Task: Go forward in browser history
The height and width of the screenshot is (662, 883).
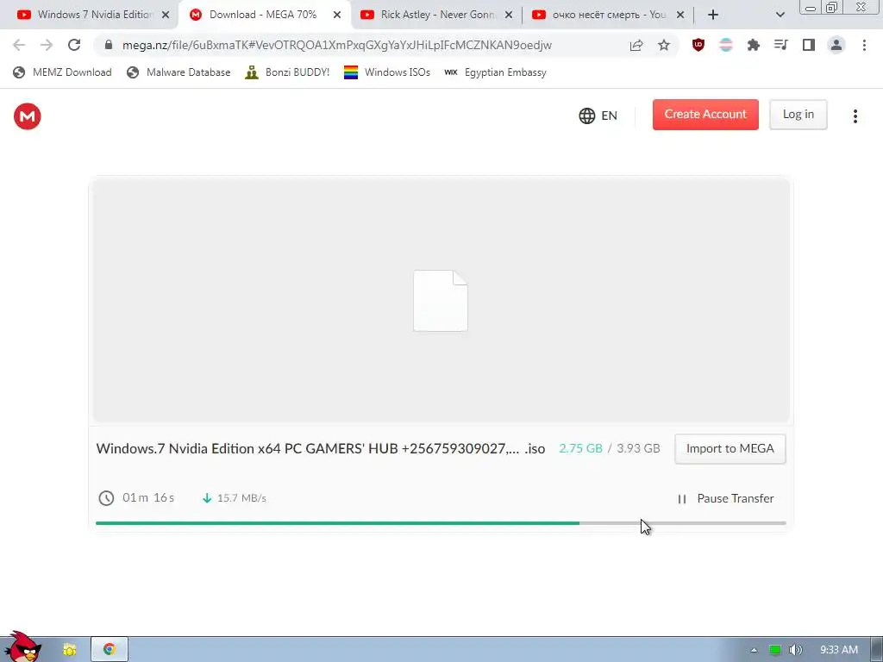Action: click(x=47, y=45)
